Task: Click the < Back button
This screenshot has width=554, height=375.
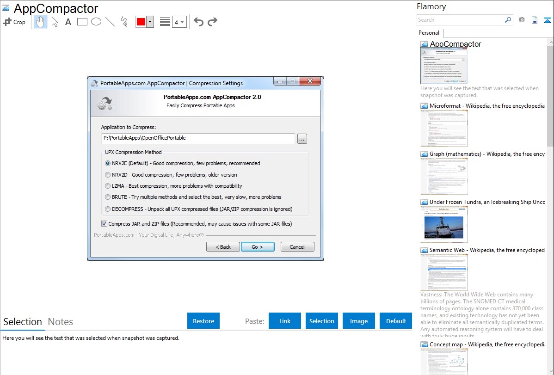Action: [223, 247]
